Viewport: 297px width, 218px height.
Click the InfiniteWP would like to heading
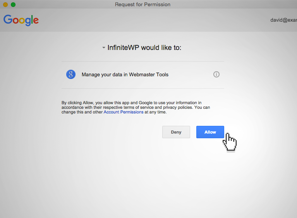(144, 48)
